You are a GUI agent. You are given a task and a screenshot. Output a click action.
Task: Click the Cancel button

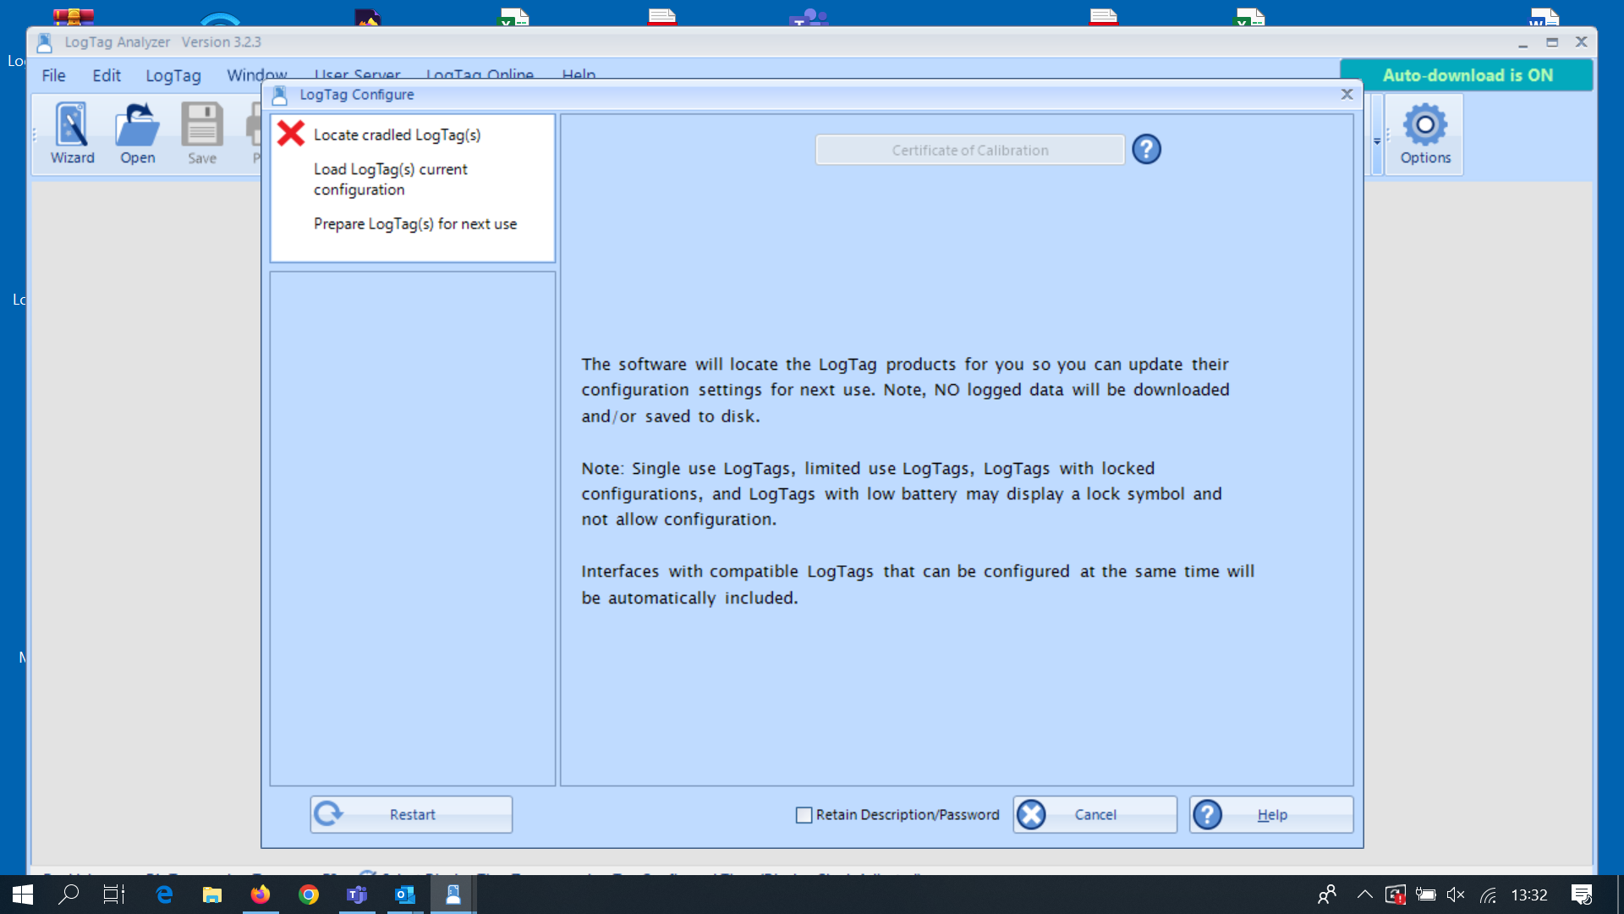click(x=1095, y=814)
